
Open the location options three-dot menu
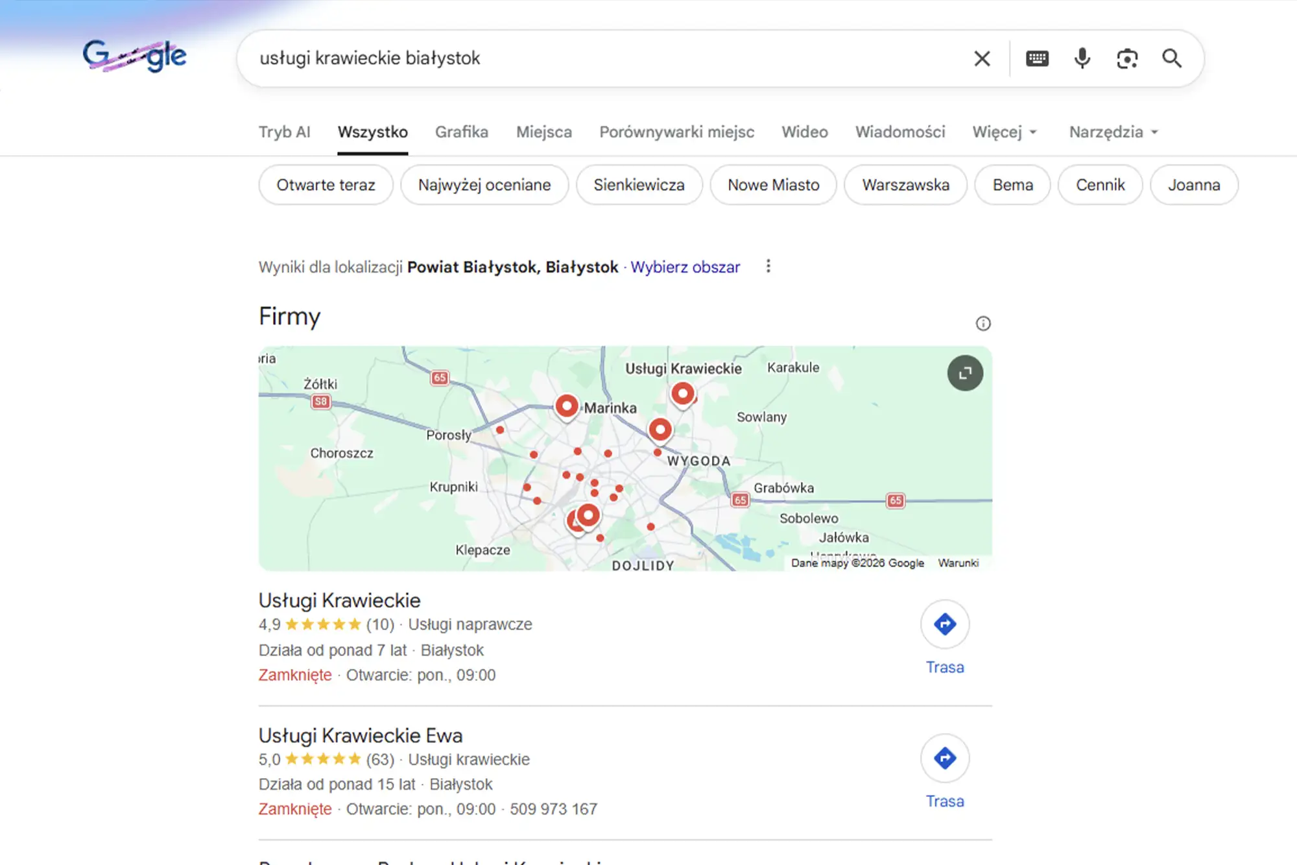click(x=768, y=266)
